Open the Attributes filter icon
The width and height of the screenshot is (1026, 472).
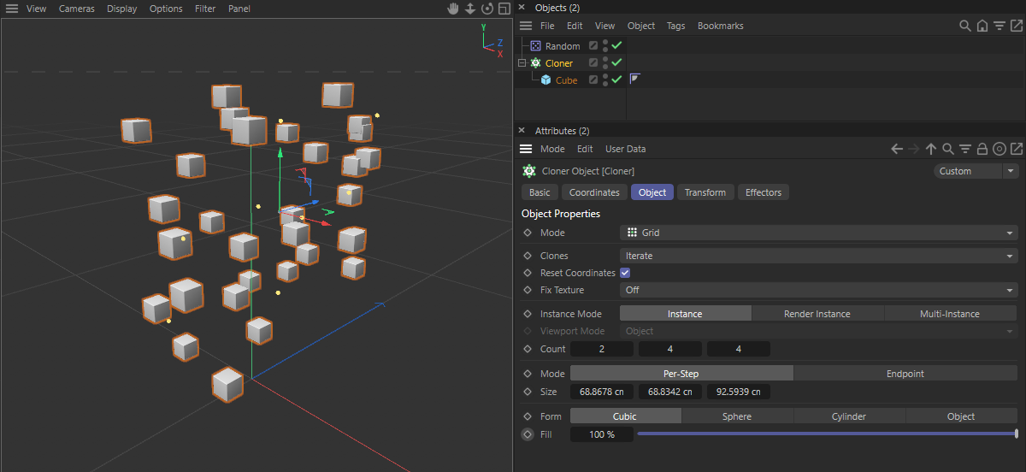[x=965, y=149]
